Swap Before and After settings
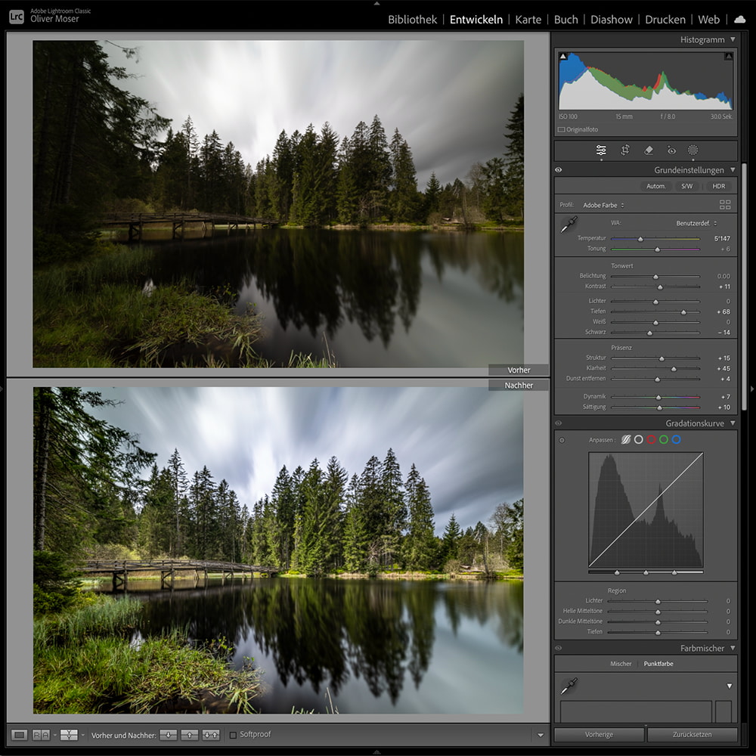Screen dimensions: 756x756 (x=211, y=735)
